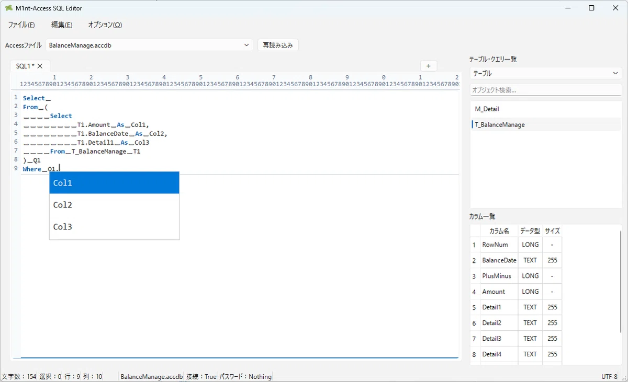The image size is (628, 382).
Task: Maximize the SQL Editor window
Action: [x=591, y=8]
